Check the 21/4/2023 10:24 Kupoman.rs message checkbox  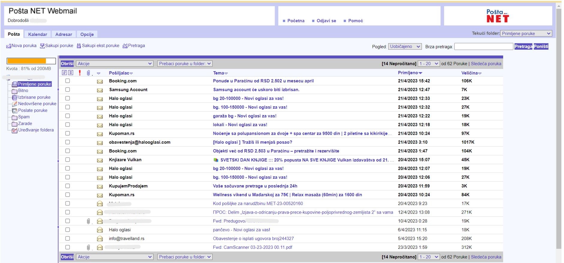67,133
